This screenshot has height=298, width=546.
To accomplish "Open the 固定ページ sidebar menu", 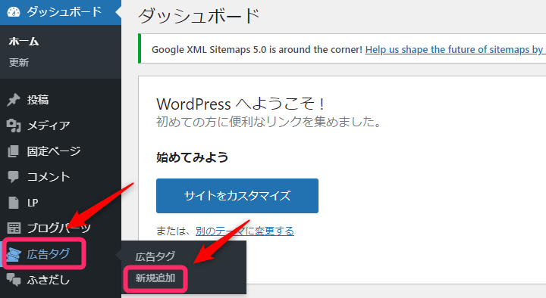I will click(61, 151).
